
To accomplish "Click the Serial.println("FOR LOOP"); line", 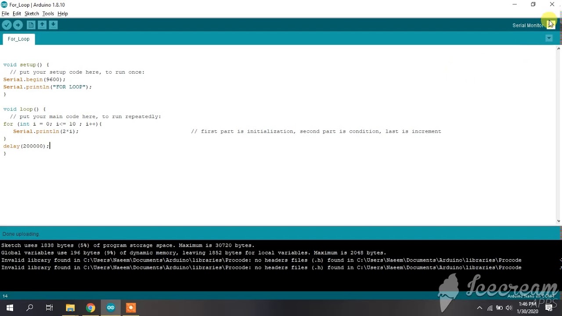I will click(47, 87).
